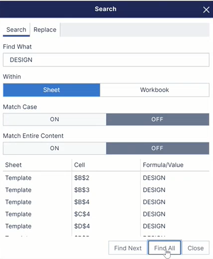Select the result row for cell $B$3
This screenshot has height=259, width=213.
(106, 190)
